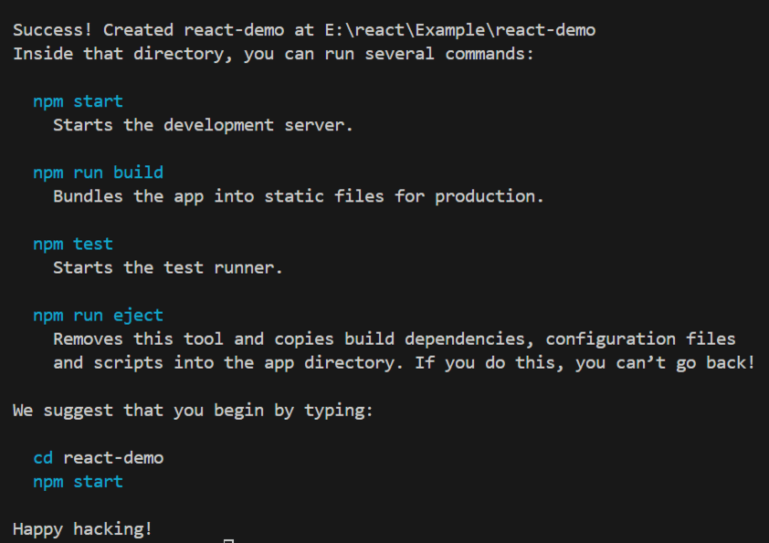This screenshot has width=769, height=543.
Task: Select the "npm test" command text
Action: coord(73,244)
